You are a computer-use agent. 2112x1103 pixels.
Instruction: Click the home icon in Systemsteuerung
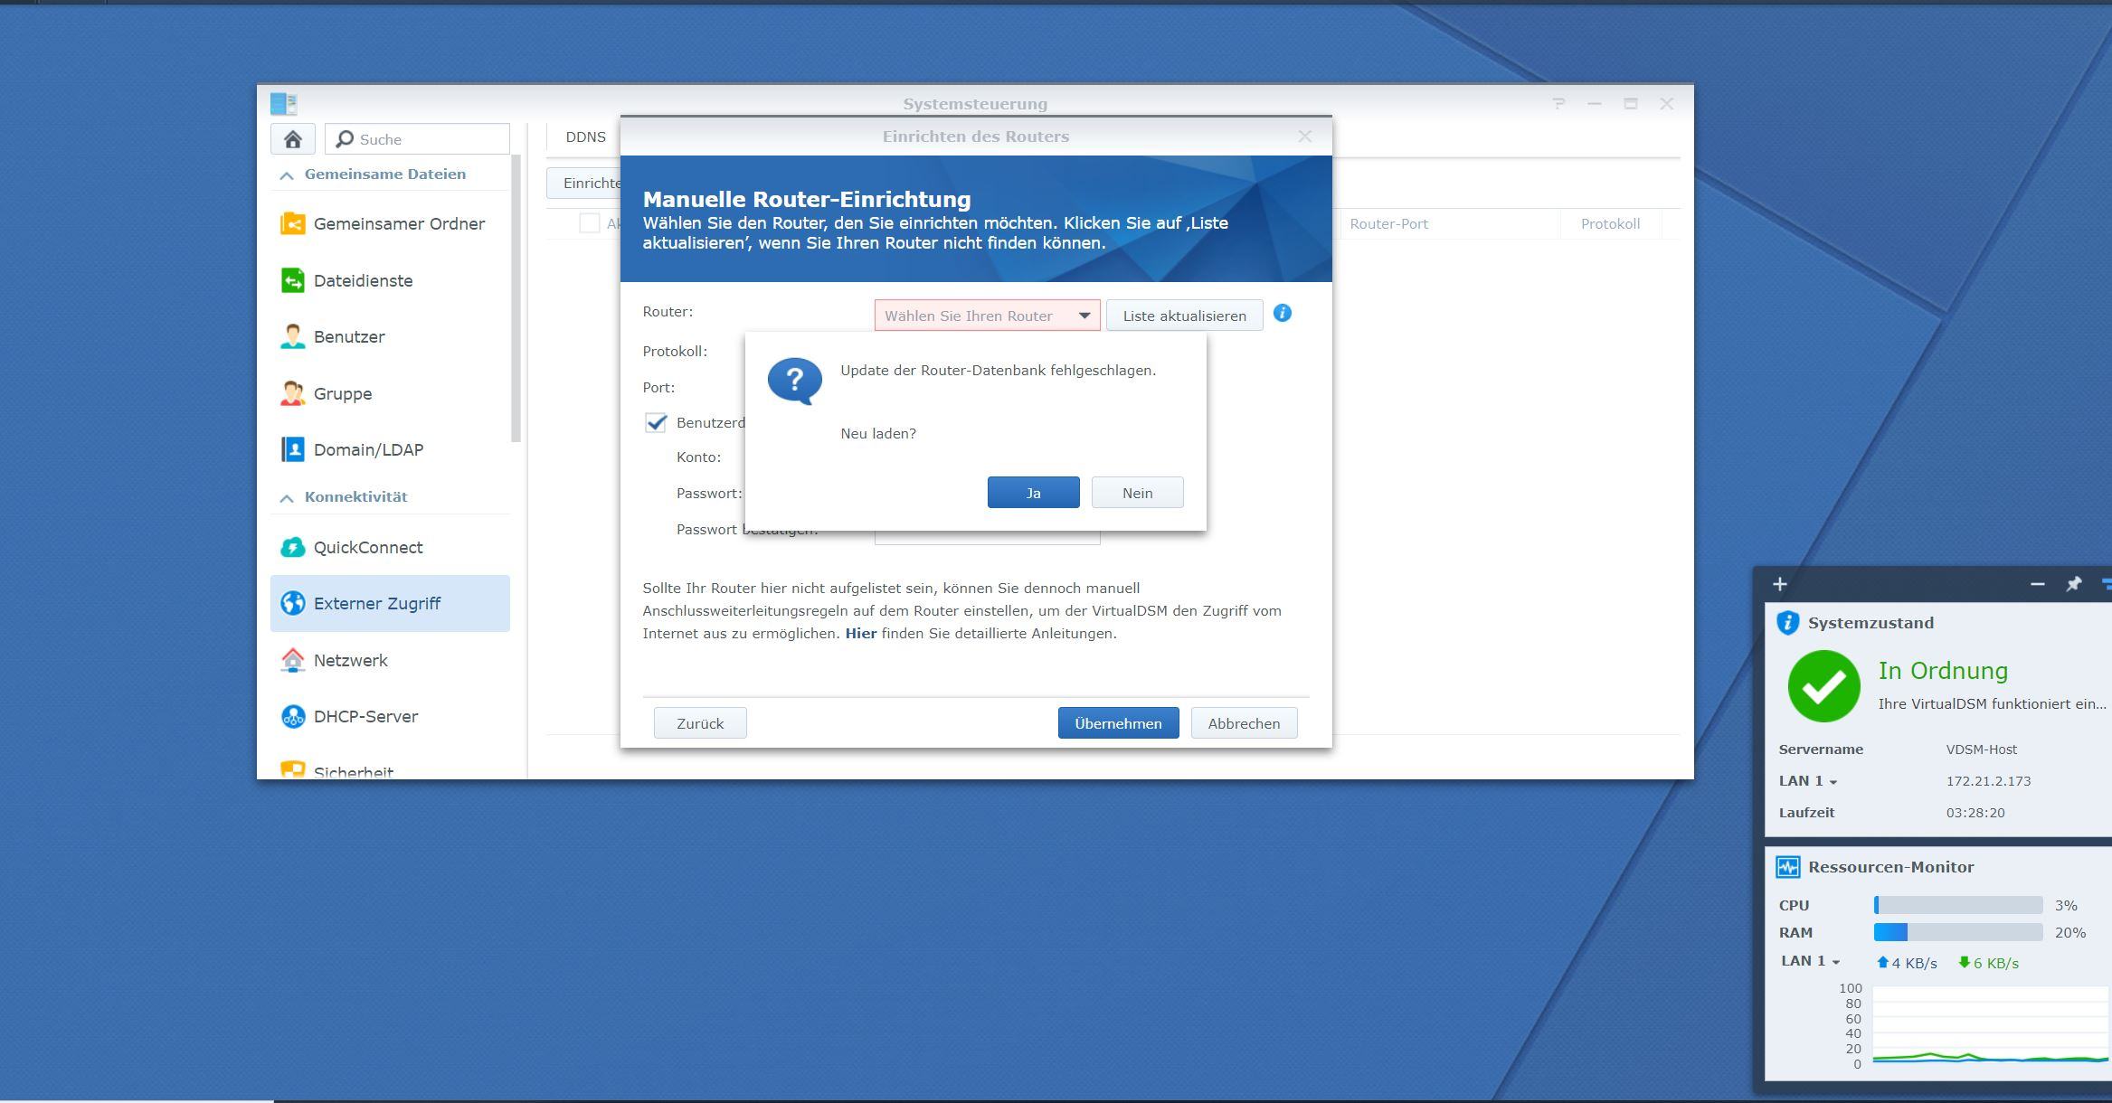coord(292,139)
